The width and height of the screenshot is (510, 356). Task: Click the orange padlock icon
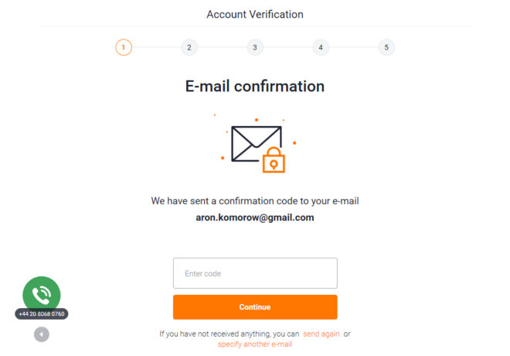pos(274,160)
